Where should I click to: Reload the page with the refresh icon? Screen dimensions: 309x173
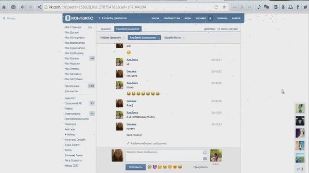point(216,7)
